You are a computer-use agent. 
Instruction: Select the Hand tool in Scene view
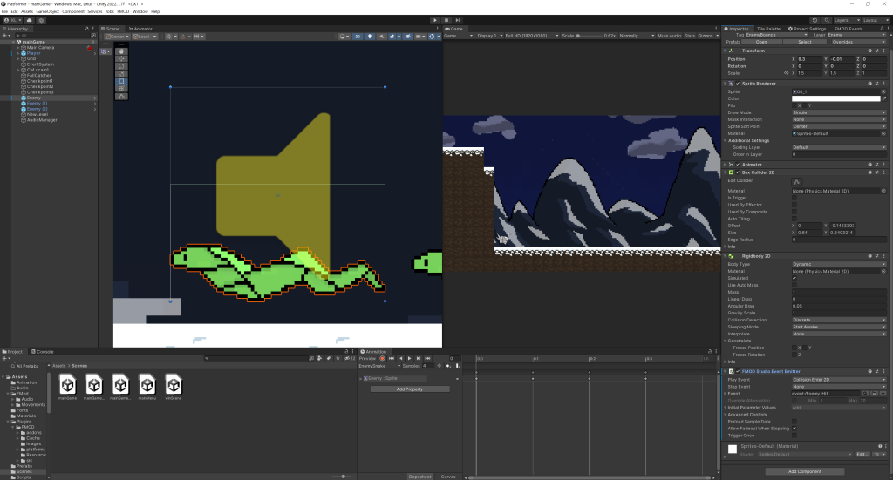click(121, 51)
